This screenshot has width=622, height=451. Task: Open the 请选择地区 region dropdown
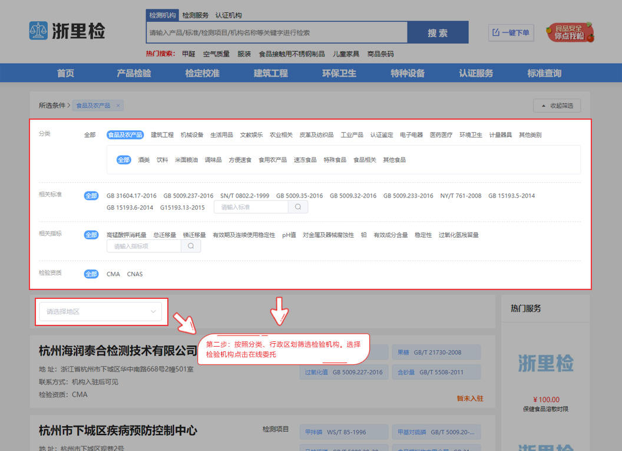pos(100,312)
